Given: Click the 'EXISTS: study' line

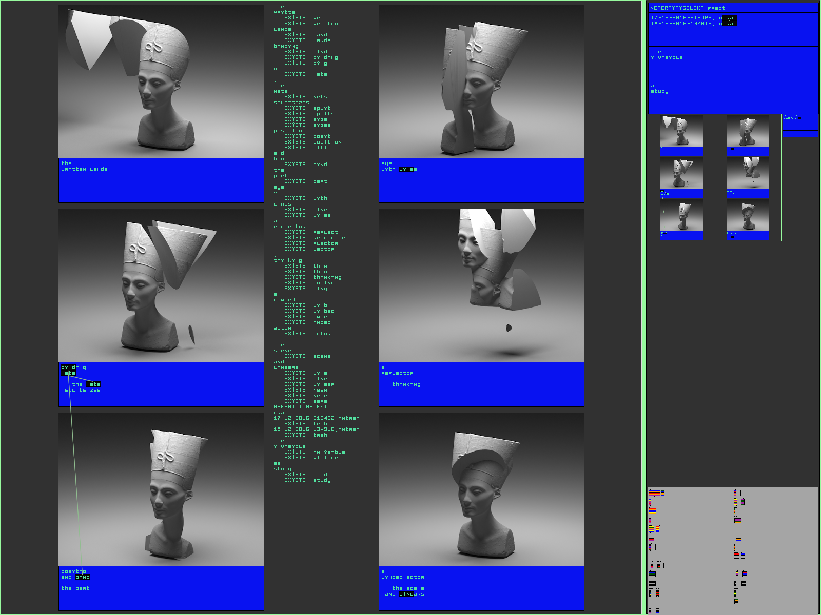Looking at the screenshot, I should point(307,480).
